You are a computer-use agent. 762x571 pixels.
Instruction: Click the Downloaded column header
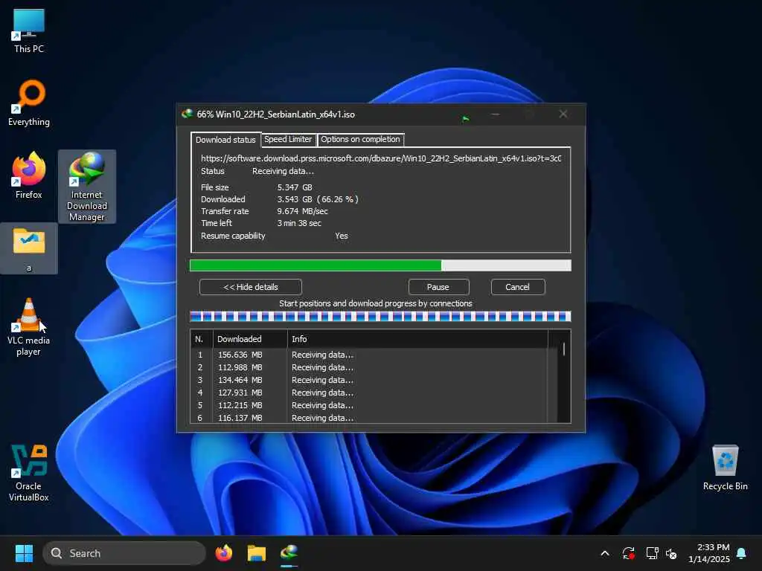tap(250, 339)
